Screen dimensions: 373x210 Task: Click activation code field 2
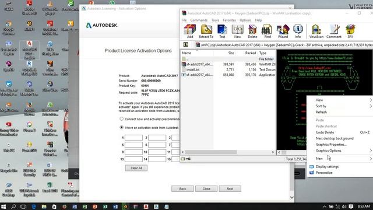pyautogui.click(x=157, y=138)
